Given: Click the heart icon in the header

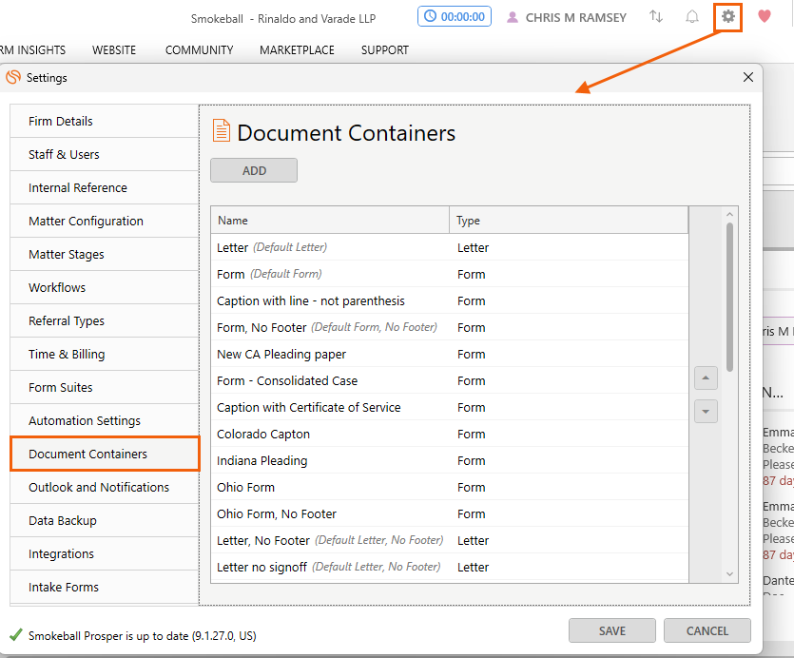Looking at the screenshot, I should (765, 16).
